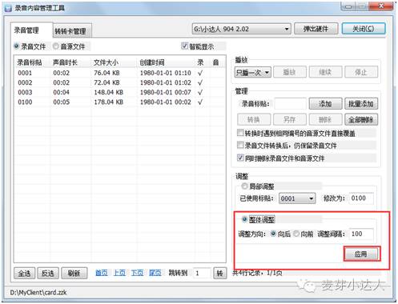398x304 pixels.
Task: Go to 首页 first page link
Action: tap(102, 273)
